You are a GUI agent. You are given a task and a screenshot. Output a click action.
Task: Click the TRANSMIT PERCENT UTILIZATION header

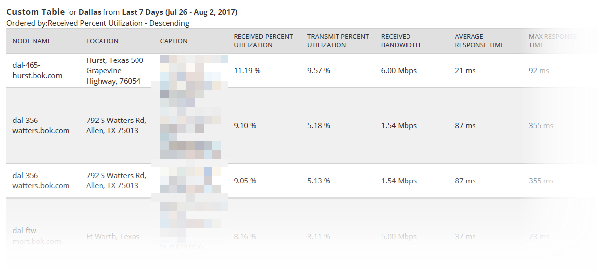[338, 41]
